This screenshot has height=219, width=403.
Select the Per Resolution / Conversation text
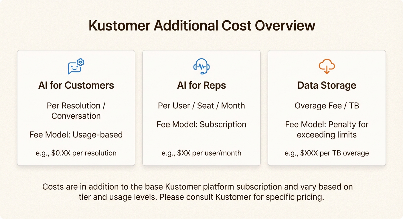tap(76, 111)
